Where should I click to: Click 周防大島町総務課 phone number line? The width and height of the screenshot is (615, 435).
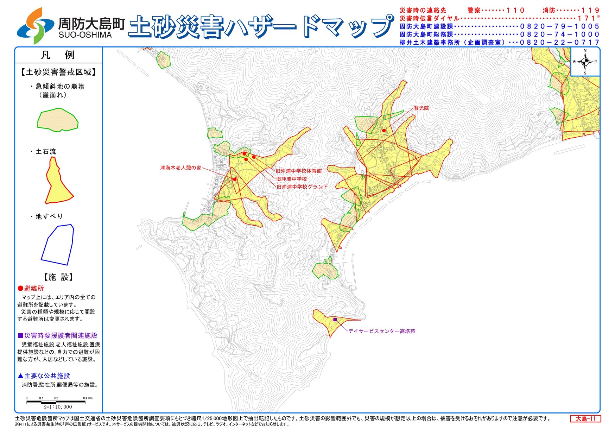(500, 34)
